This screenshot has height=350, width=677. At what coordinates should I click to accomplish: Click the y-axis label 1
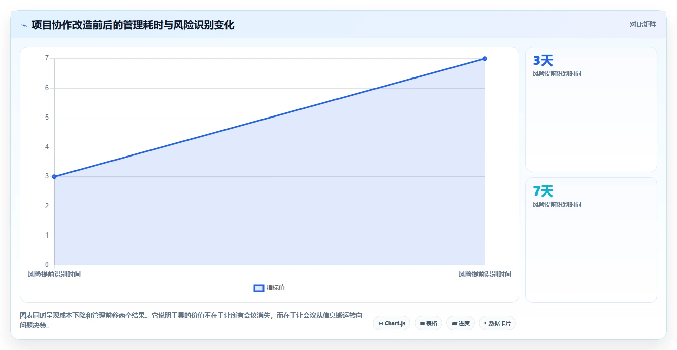[x=47, y=236]
